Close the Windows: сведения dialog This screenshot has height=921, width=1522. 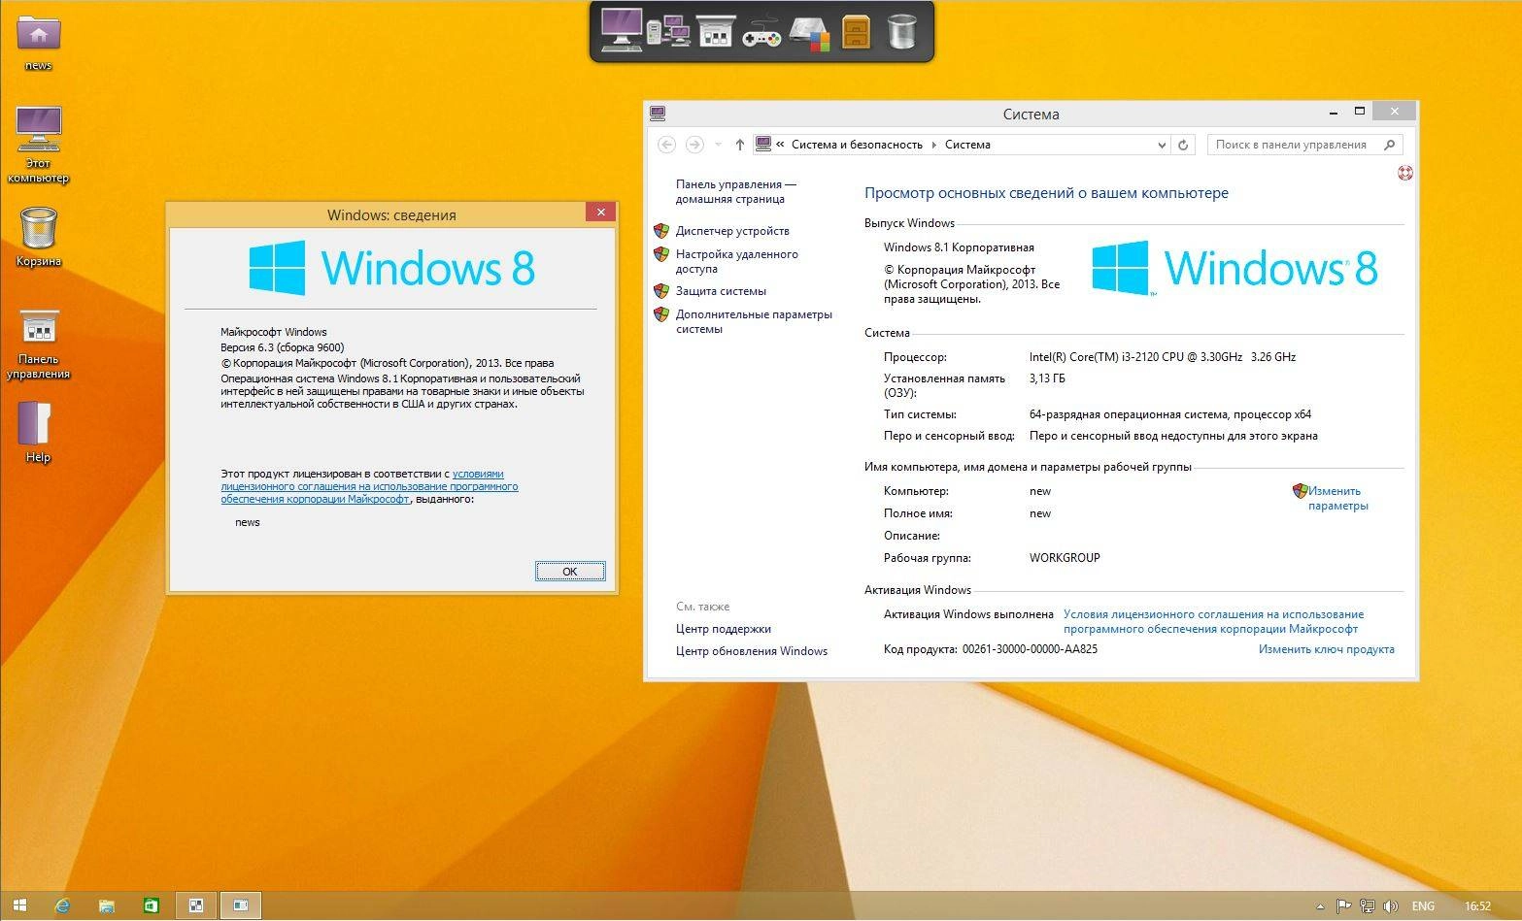point(600,212)
